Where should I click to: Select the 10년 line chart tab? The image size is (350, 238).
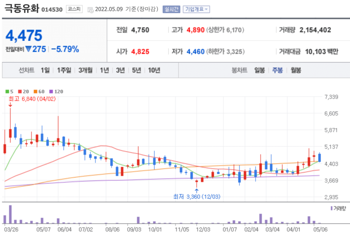click(154, 70)
